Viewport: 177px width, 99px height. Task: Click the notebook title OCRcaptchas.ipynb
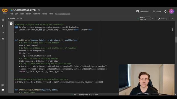(x=25, y=10)
